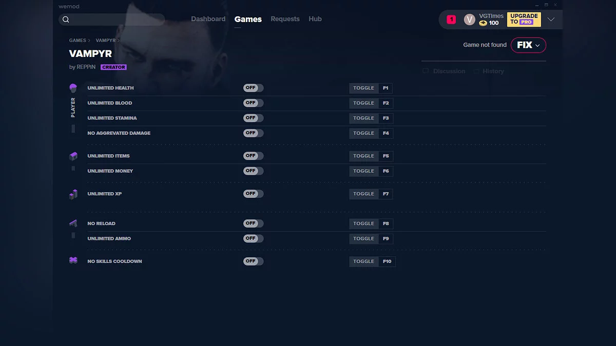The image size is (616, 346).
Task: Click the weapon gun category icon
Action: (x=73, y=223)
